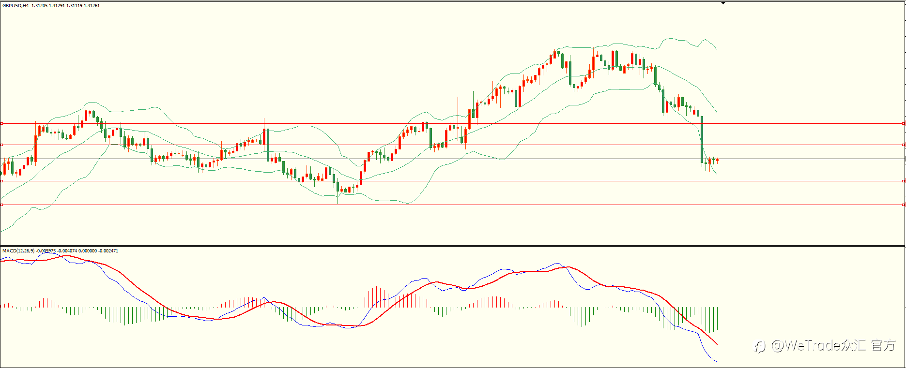Screen dimensions: 906x368
Task: Select the right-end handle of topmost horizontal line
Action: click(904, 123)
